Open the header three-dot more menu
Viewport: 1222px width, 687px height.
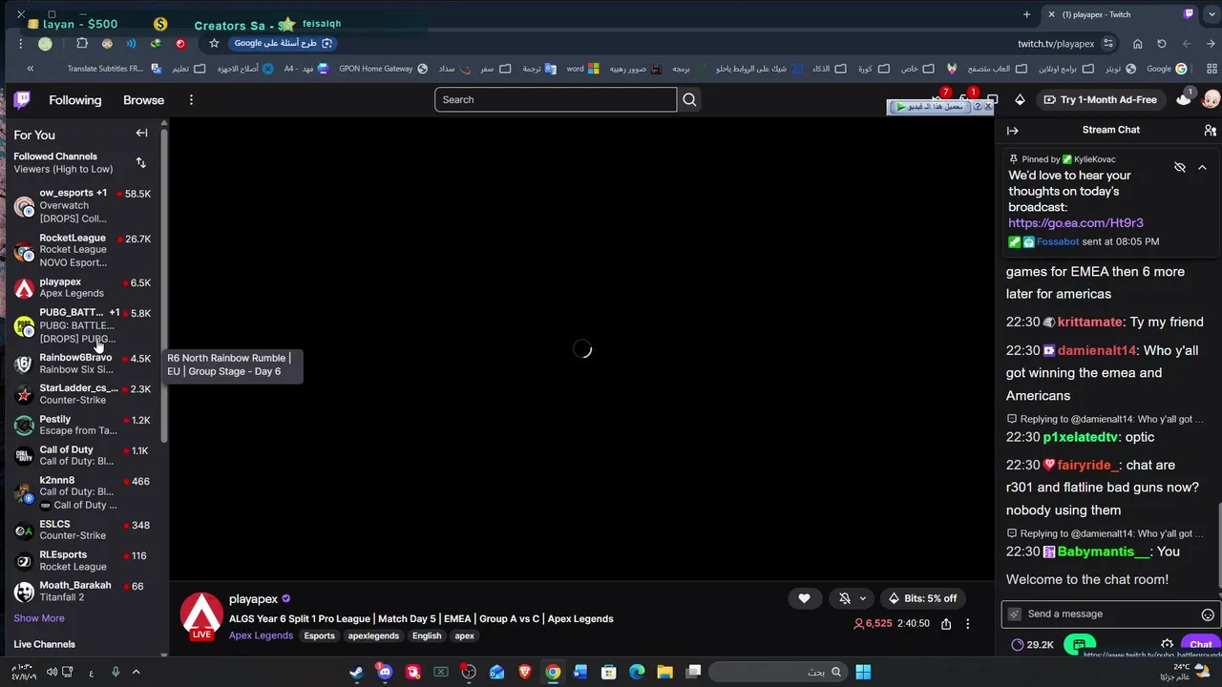tap(191, 99)
